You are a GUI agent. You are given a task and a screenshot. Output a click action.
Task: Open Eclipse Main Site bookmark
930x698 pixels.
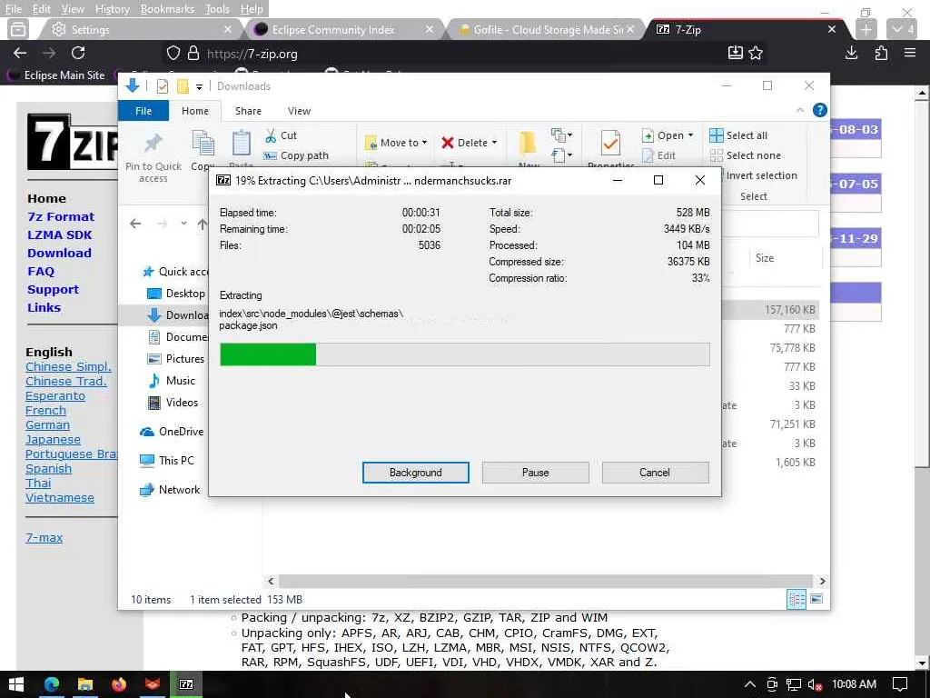56,75
